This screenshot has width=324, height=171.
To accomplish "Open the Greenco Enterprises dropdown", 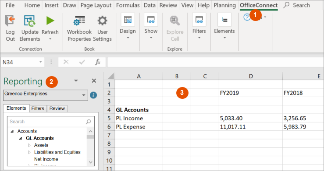I will pos(84,95).
